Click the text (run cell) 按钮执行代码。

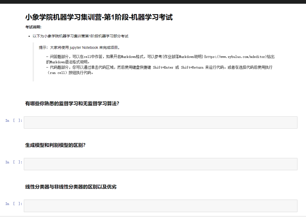pos(70,73)
